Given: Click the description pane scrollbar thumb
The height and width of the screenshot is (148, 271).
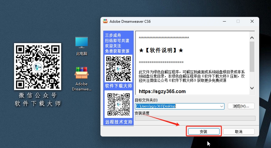Looking at the screenshot, I should point(252,56).
